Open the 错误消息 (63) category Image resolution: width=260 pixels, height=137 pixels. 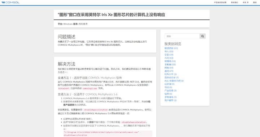pos(171,48)
